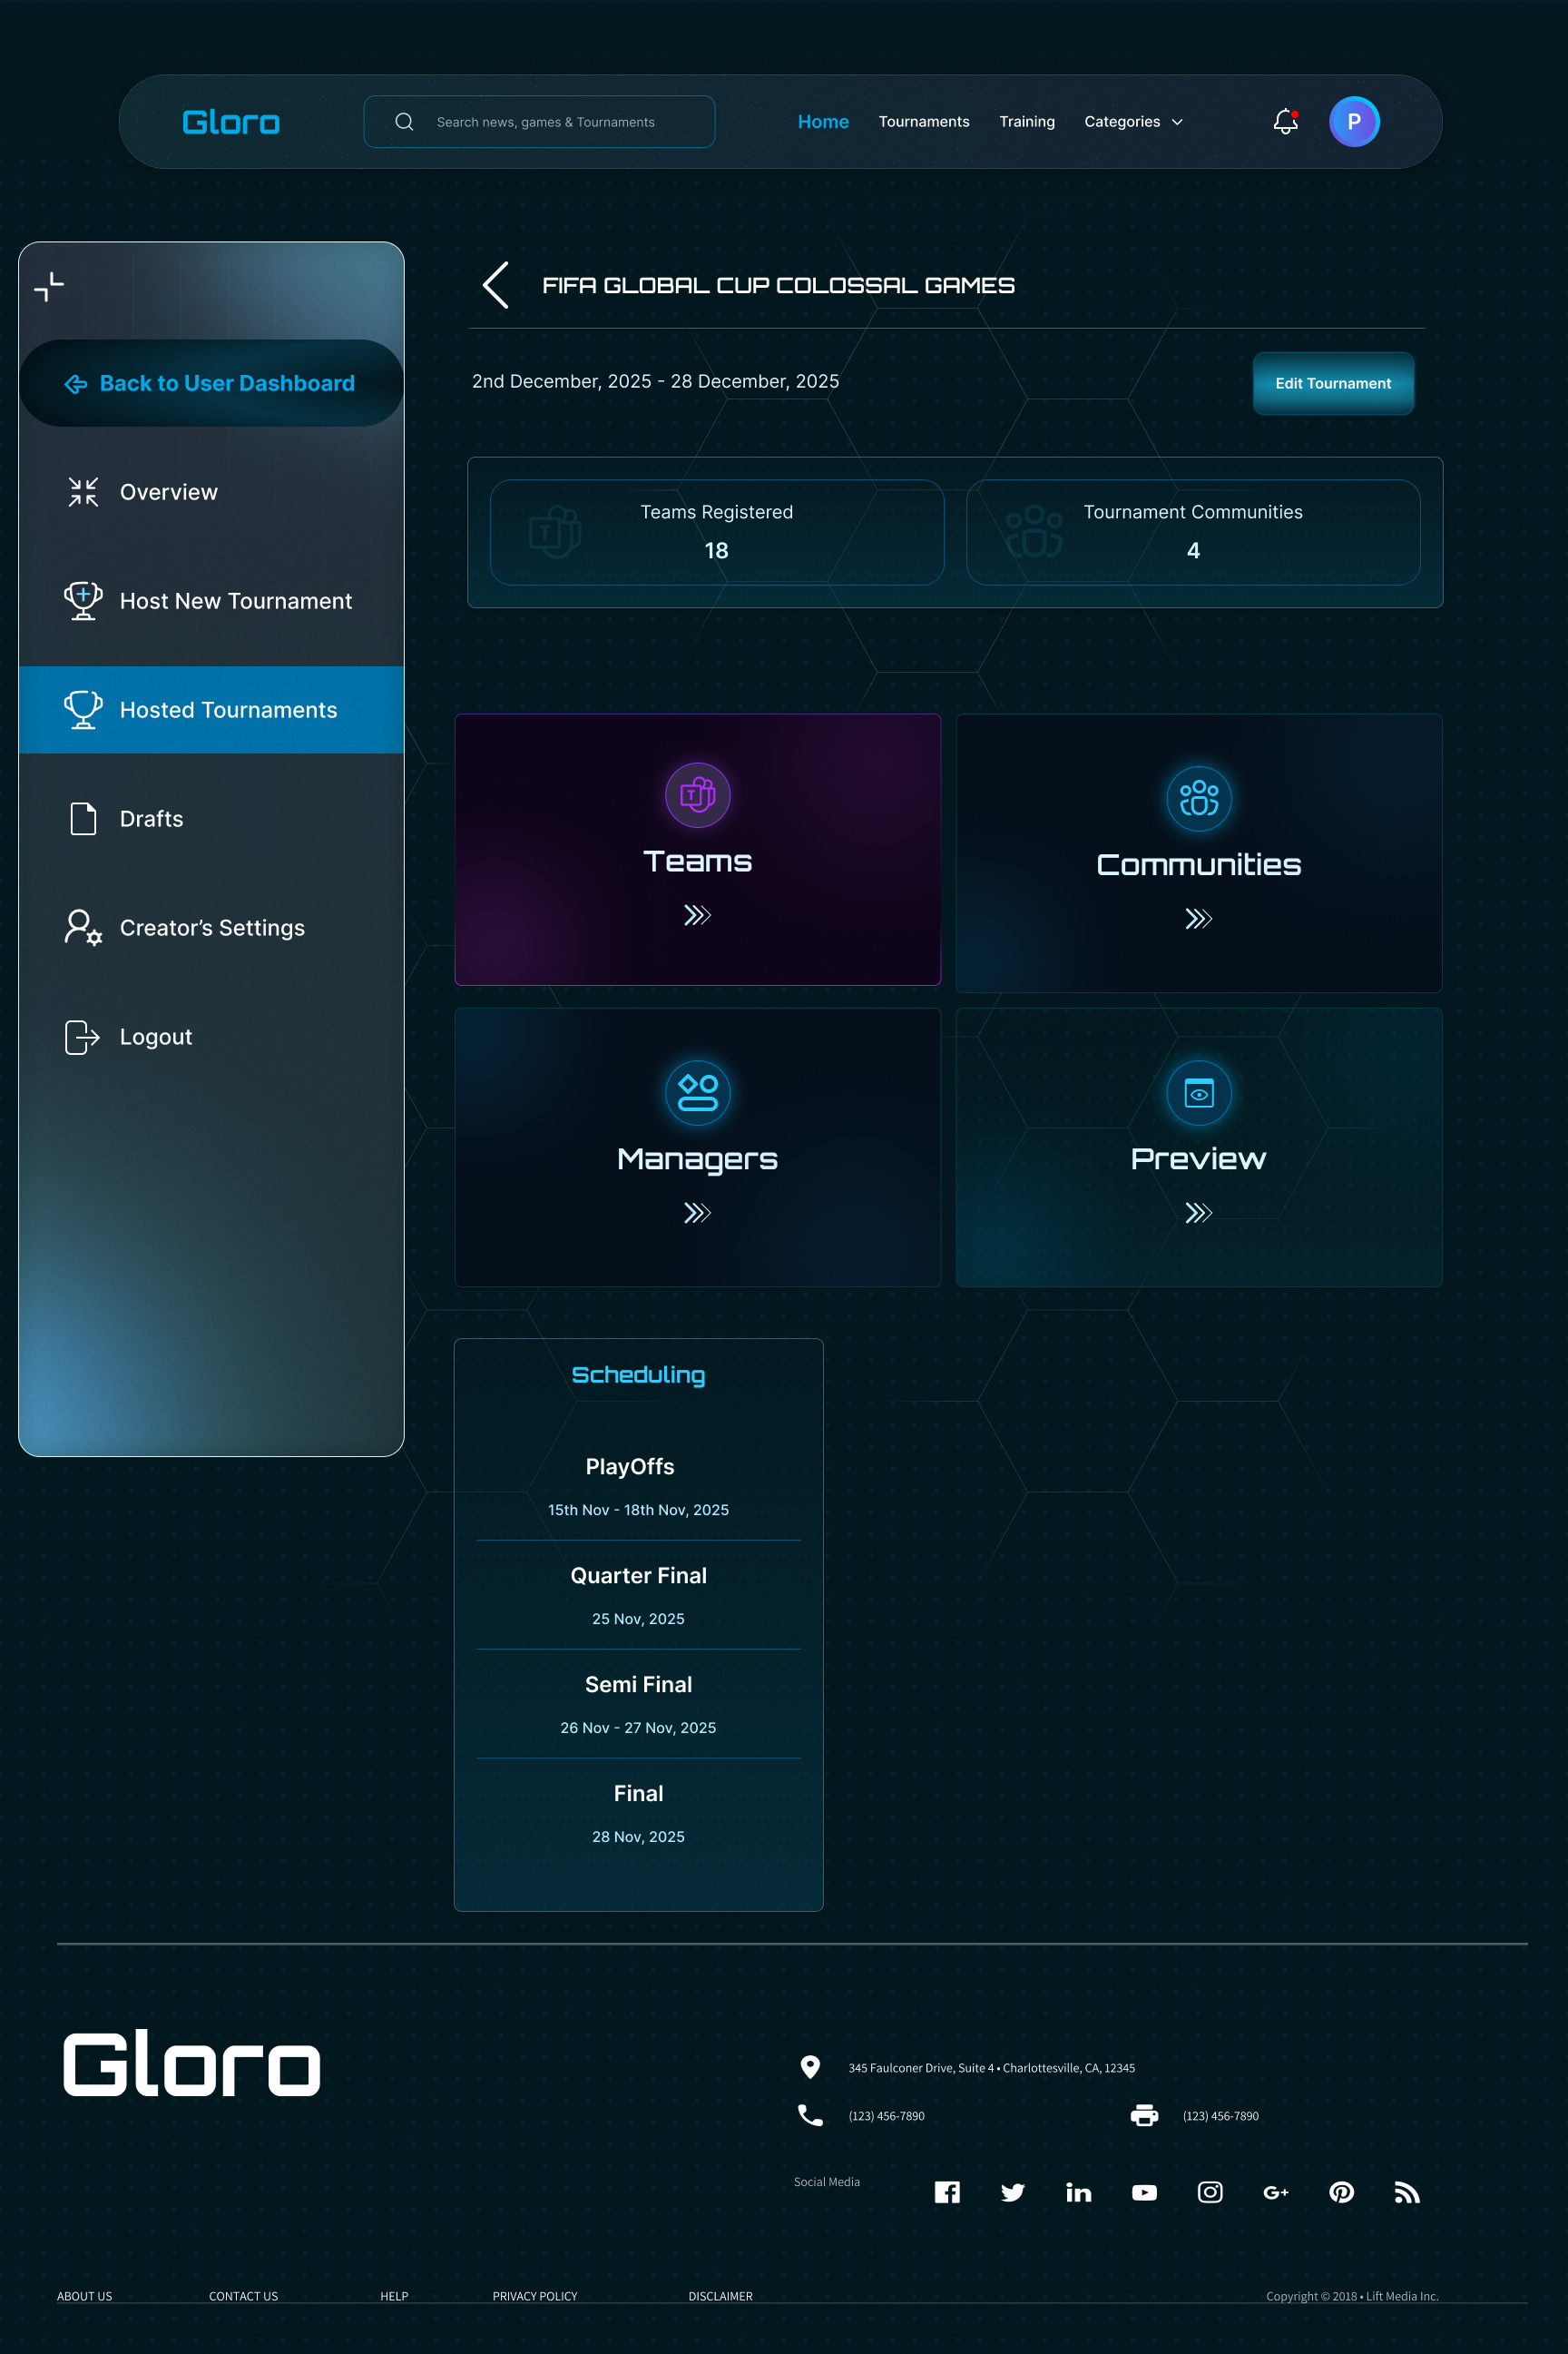Click Back to User Dashboard

[211, 383]
